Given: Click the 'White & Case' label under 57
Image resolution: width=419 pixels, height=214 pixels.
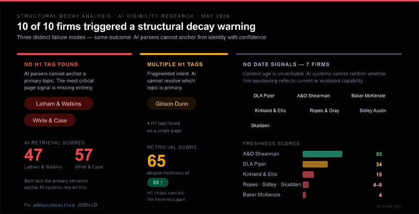Looking at the screenshot, I should (89, 167).
